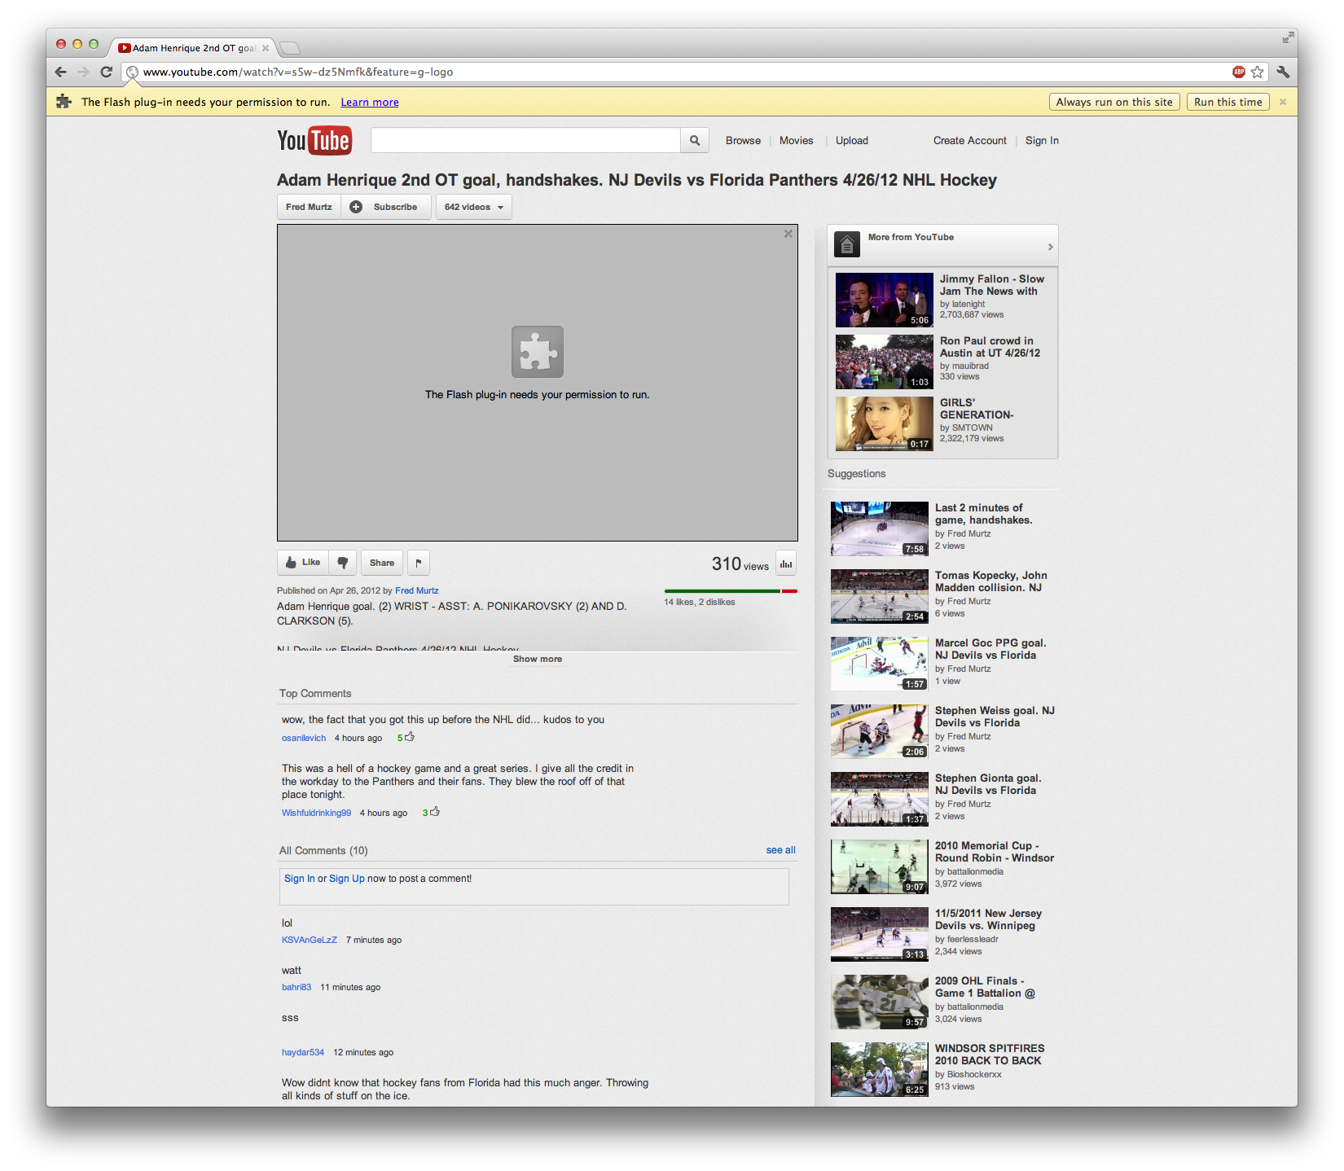The height and width of the screenshot is (1171, 1344).
Task: Click inside the YouTube search field
Action: [525, 140]
